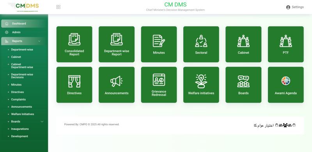The width and height of the screenshot is (312, 152).
Task: Select the Reports sidebar menu
Action: tap(24, 41)
